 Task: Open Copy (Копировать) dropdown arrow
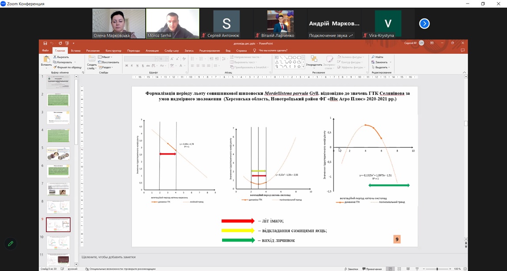[x=75, y=62]
